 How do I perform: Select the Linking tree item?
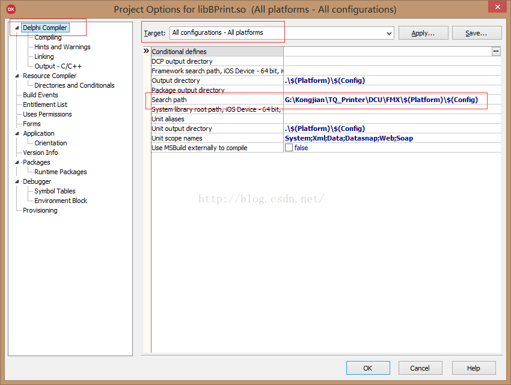(44, 56)
